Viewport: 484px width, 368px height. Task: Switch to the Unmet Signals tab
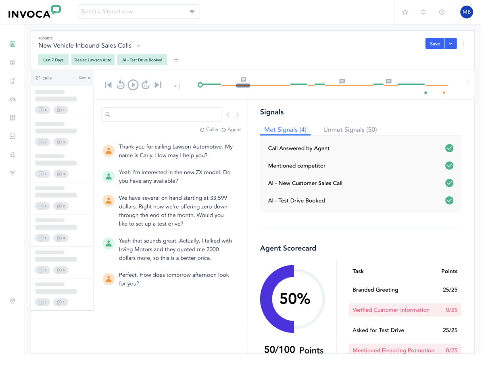350,130
